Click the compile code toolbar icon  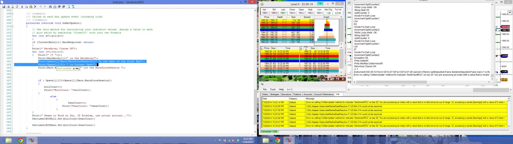click(x=69, y=7)
